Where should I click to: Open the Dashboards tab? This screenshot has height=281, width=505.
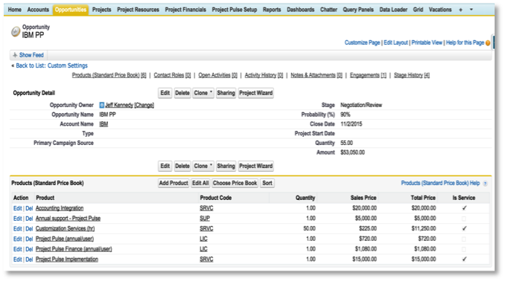tap(300, 10)
